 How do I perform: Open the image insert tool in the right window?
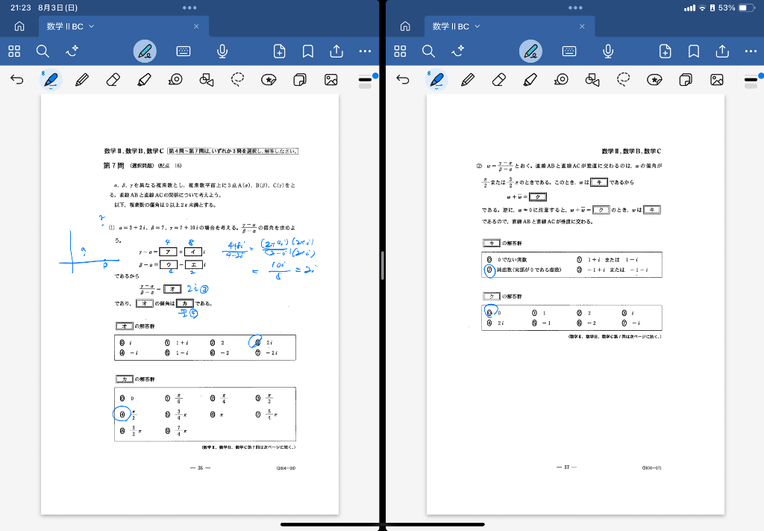[717, 79]
